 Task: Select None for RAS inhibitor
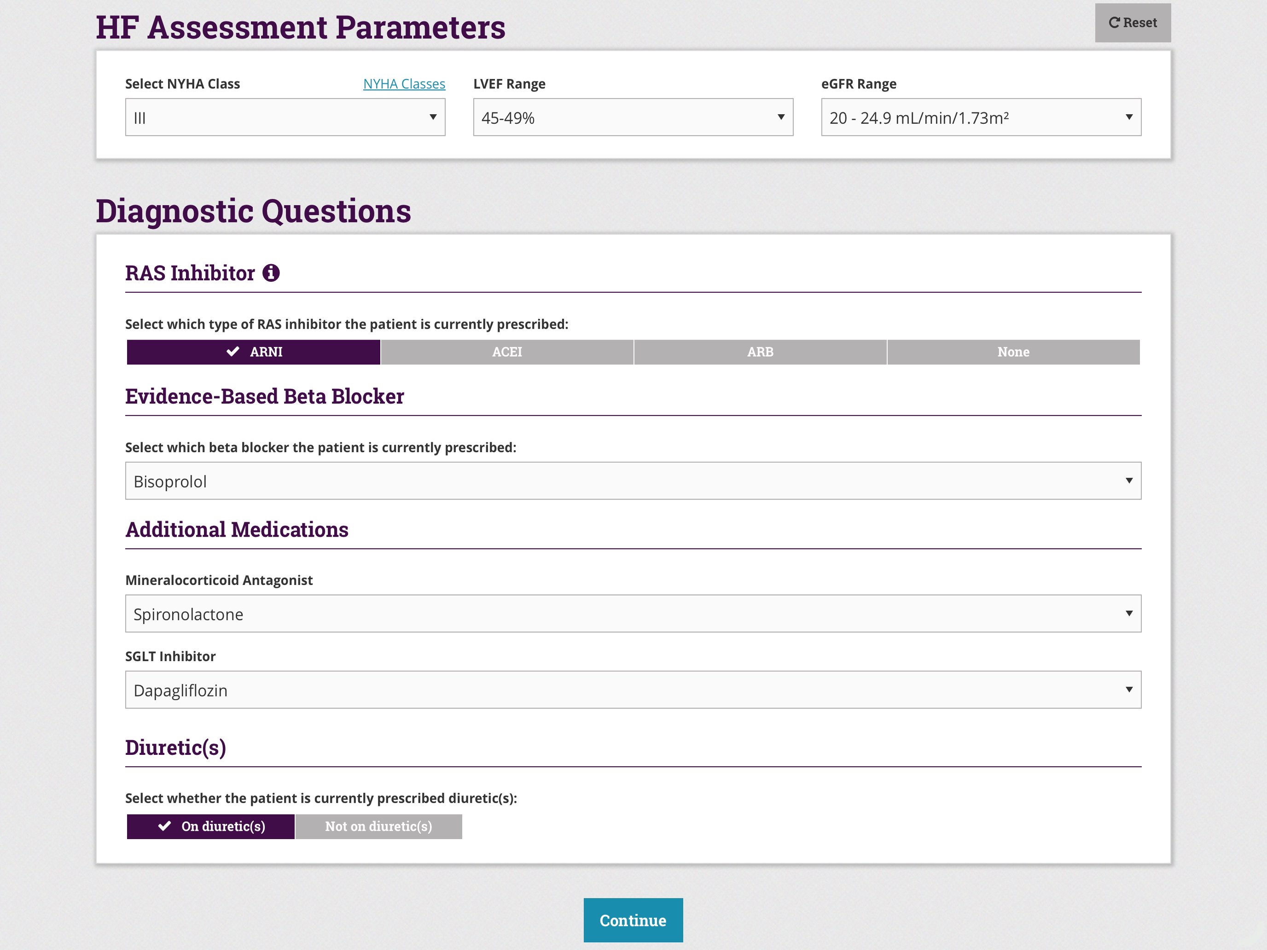[1013, 352]
